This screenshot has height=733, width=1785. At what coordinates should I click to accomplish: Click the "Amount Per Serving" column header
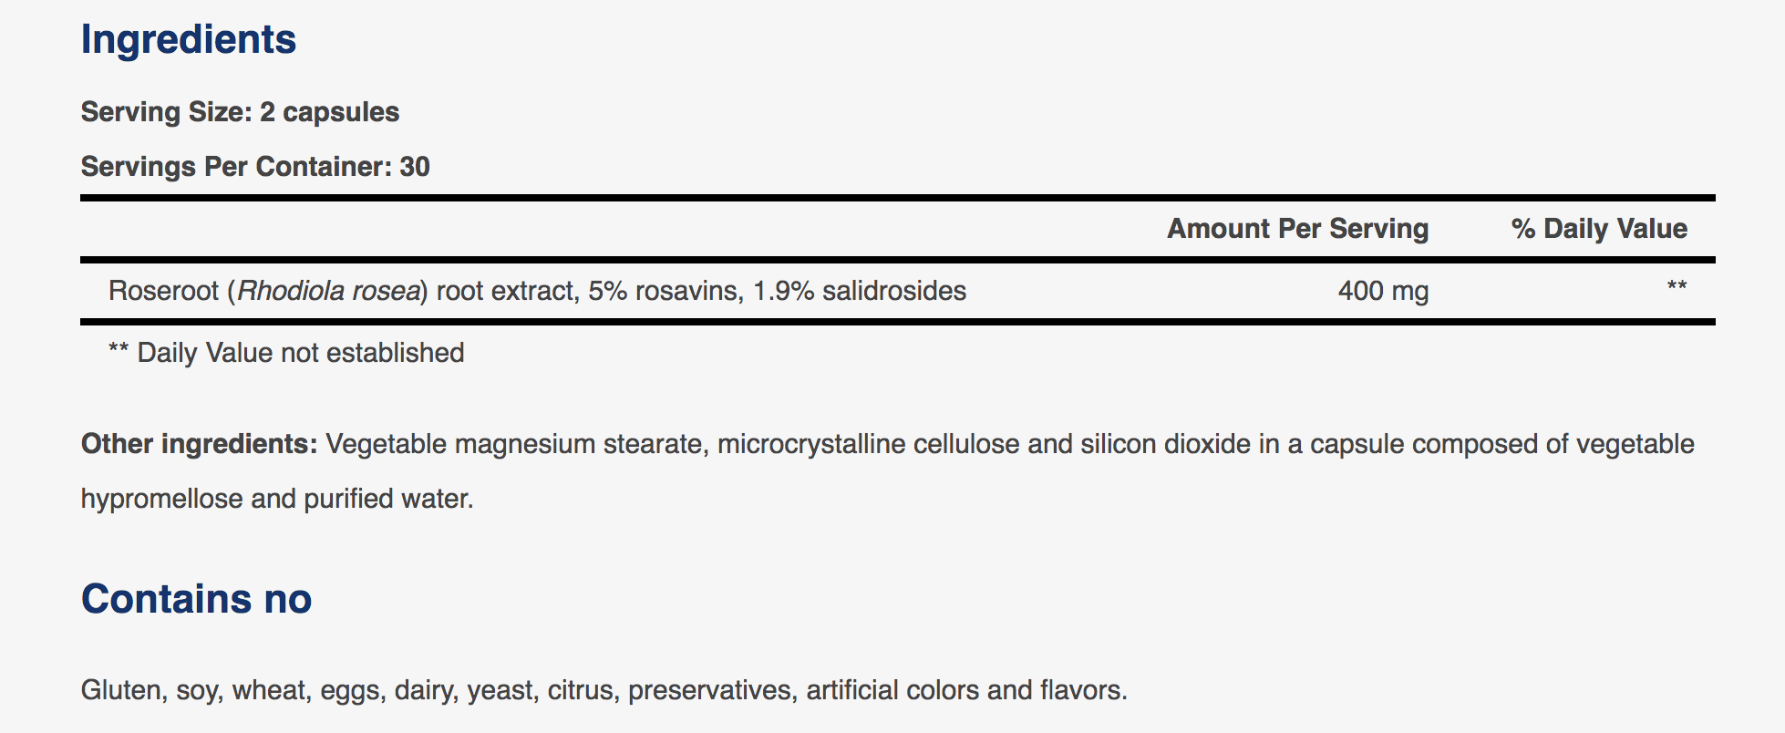click(1297, 229)
